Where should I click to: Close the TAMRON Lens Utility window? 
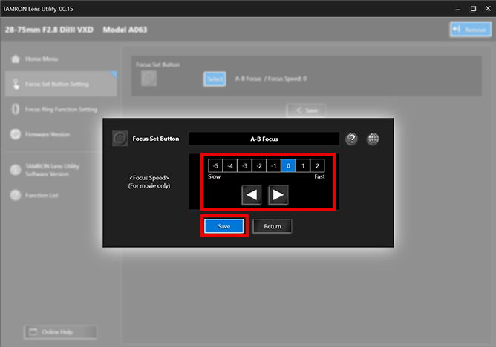point(488,8)
